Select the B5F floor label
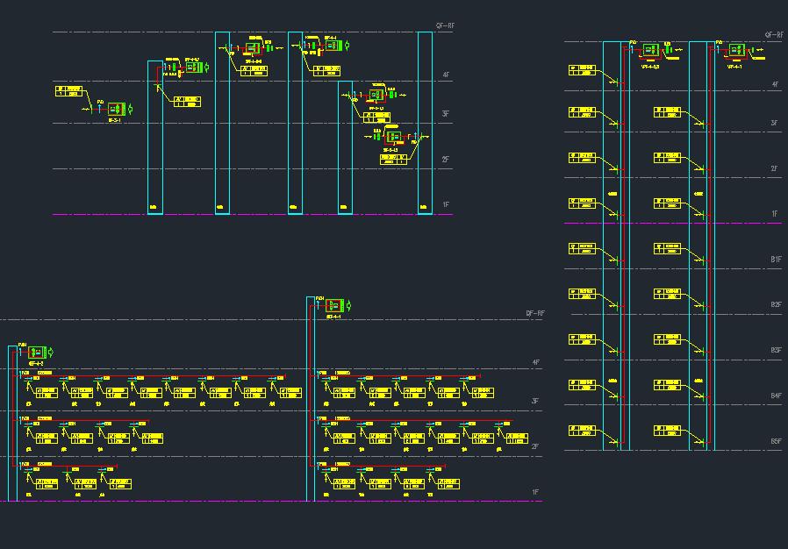The height and width of the screenshot is (549, 788). (776, 441)
